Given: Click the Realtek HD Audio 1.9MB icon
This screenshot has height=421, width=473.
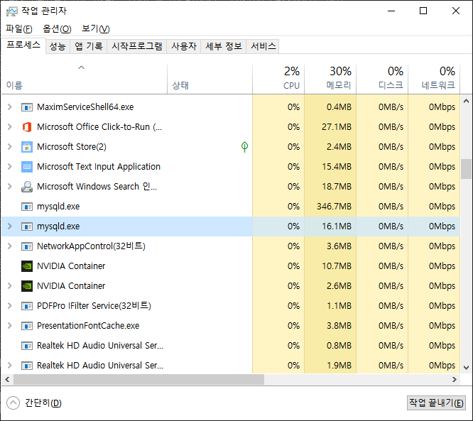Looking at the screenshot, I should 27,366.
